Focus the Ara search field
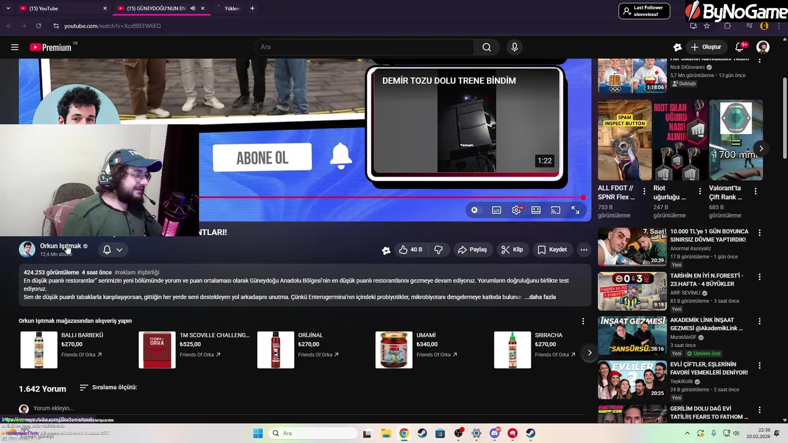The width and height of the screenshot is (788, 443). pos(364,47)
